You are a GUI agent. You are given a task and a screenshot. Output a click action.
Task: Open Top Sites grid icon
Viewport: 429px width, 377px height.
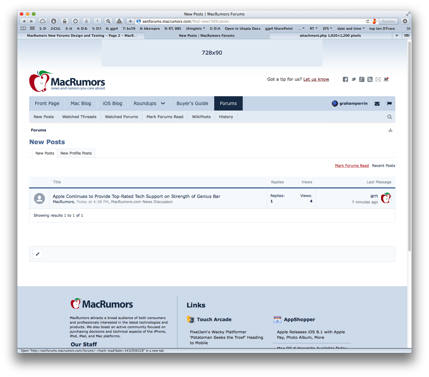pos(32,29)
